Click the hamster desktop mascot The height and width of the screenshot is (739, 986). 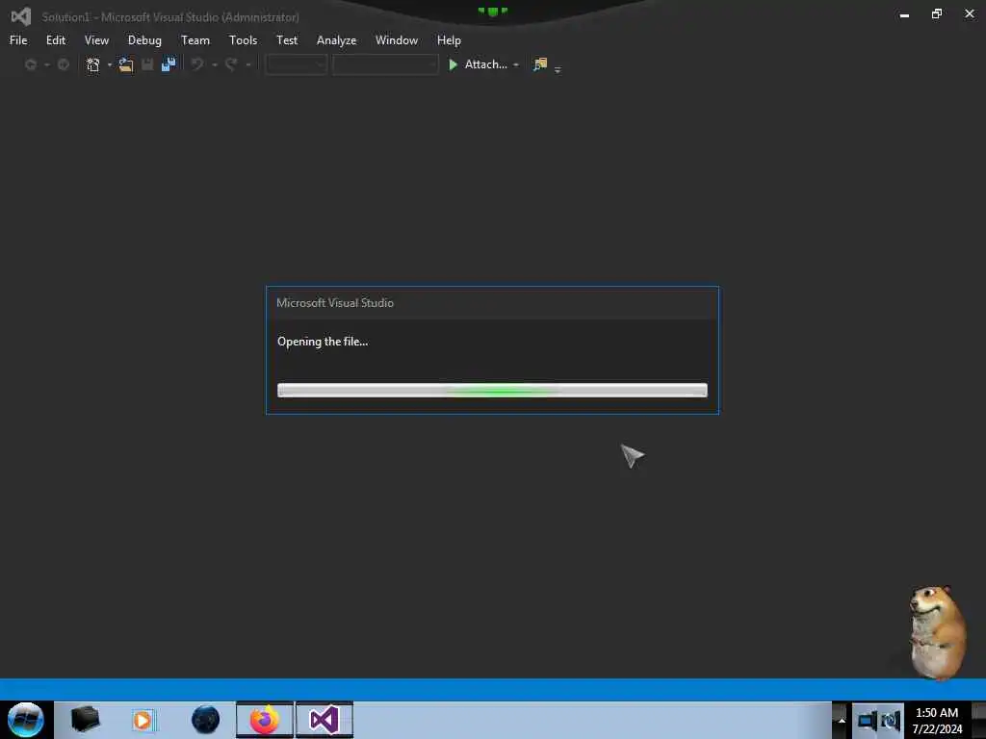[937, 632]
